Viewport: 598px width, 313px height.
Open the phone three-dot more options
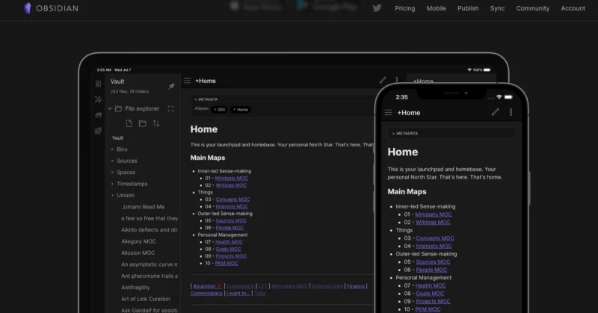click(x=511, y=112)
